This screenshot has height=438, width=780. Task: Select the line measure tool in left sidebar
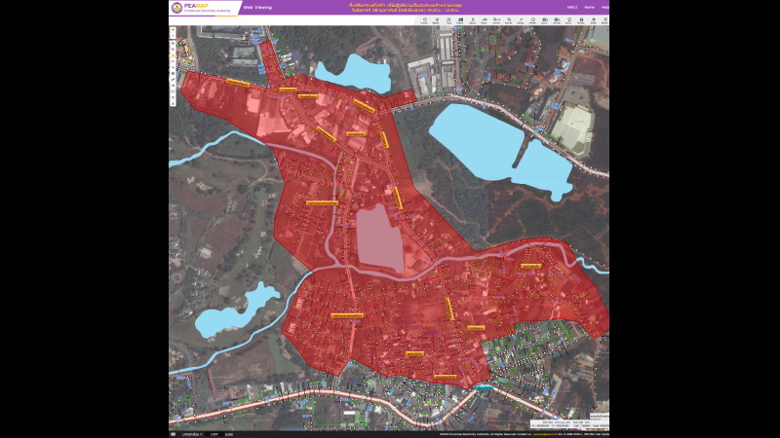[x=174, y=80]
